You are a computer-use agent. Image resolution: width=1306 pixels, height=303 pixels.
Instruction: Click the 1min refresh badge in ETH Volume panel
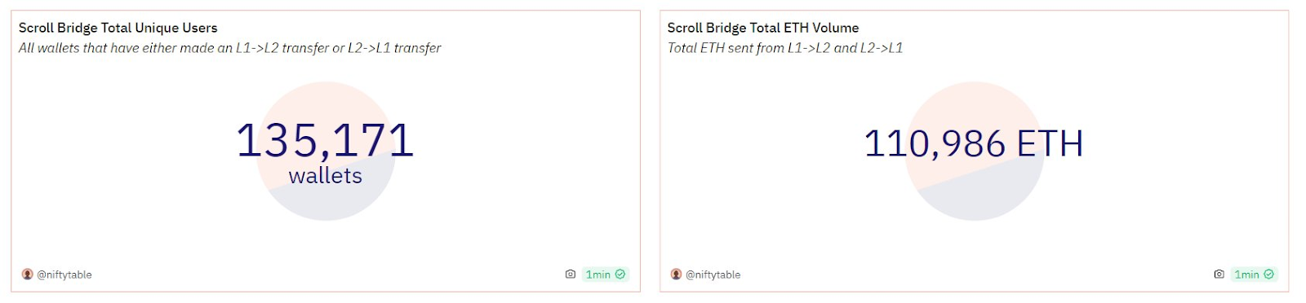point(1253,274)
